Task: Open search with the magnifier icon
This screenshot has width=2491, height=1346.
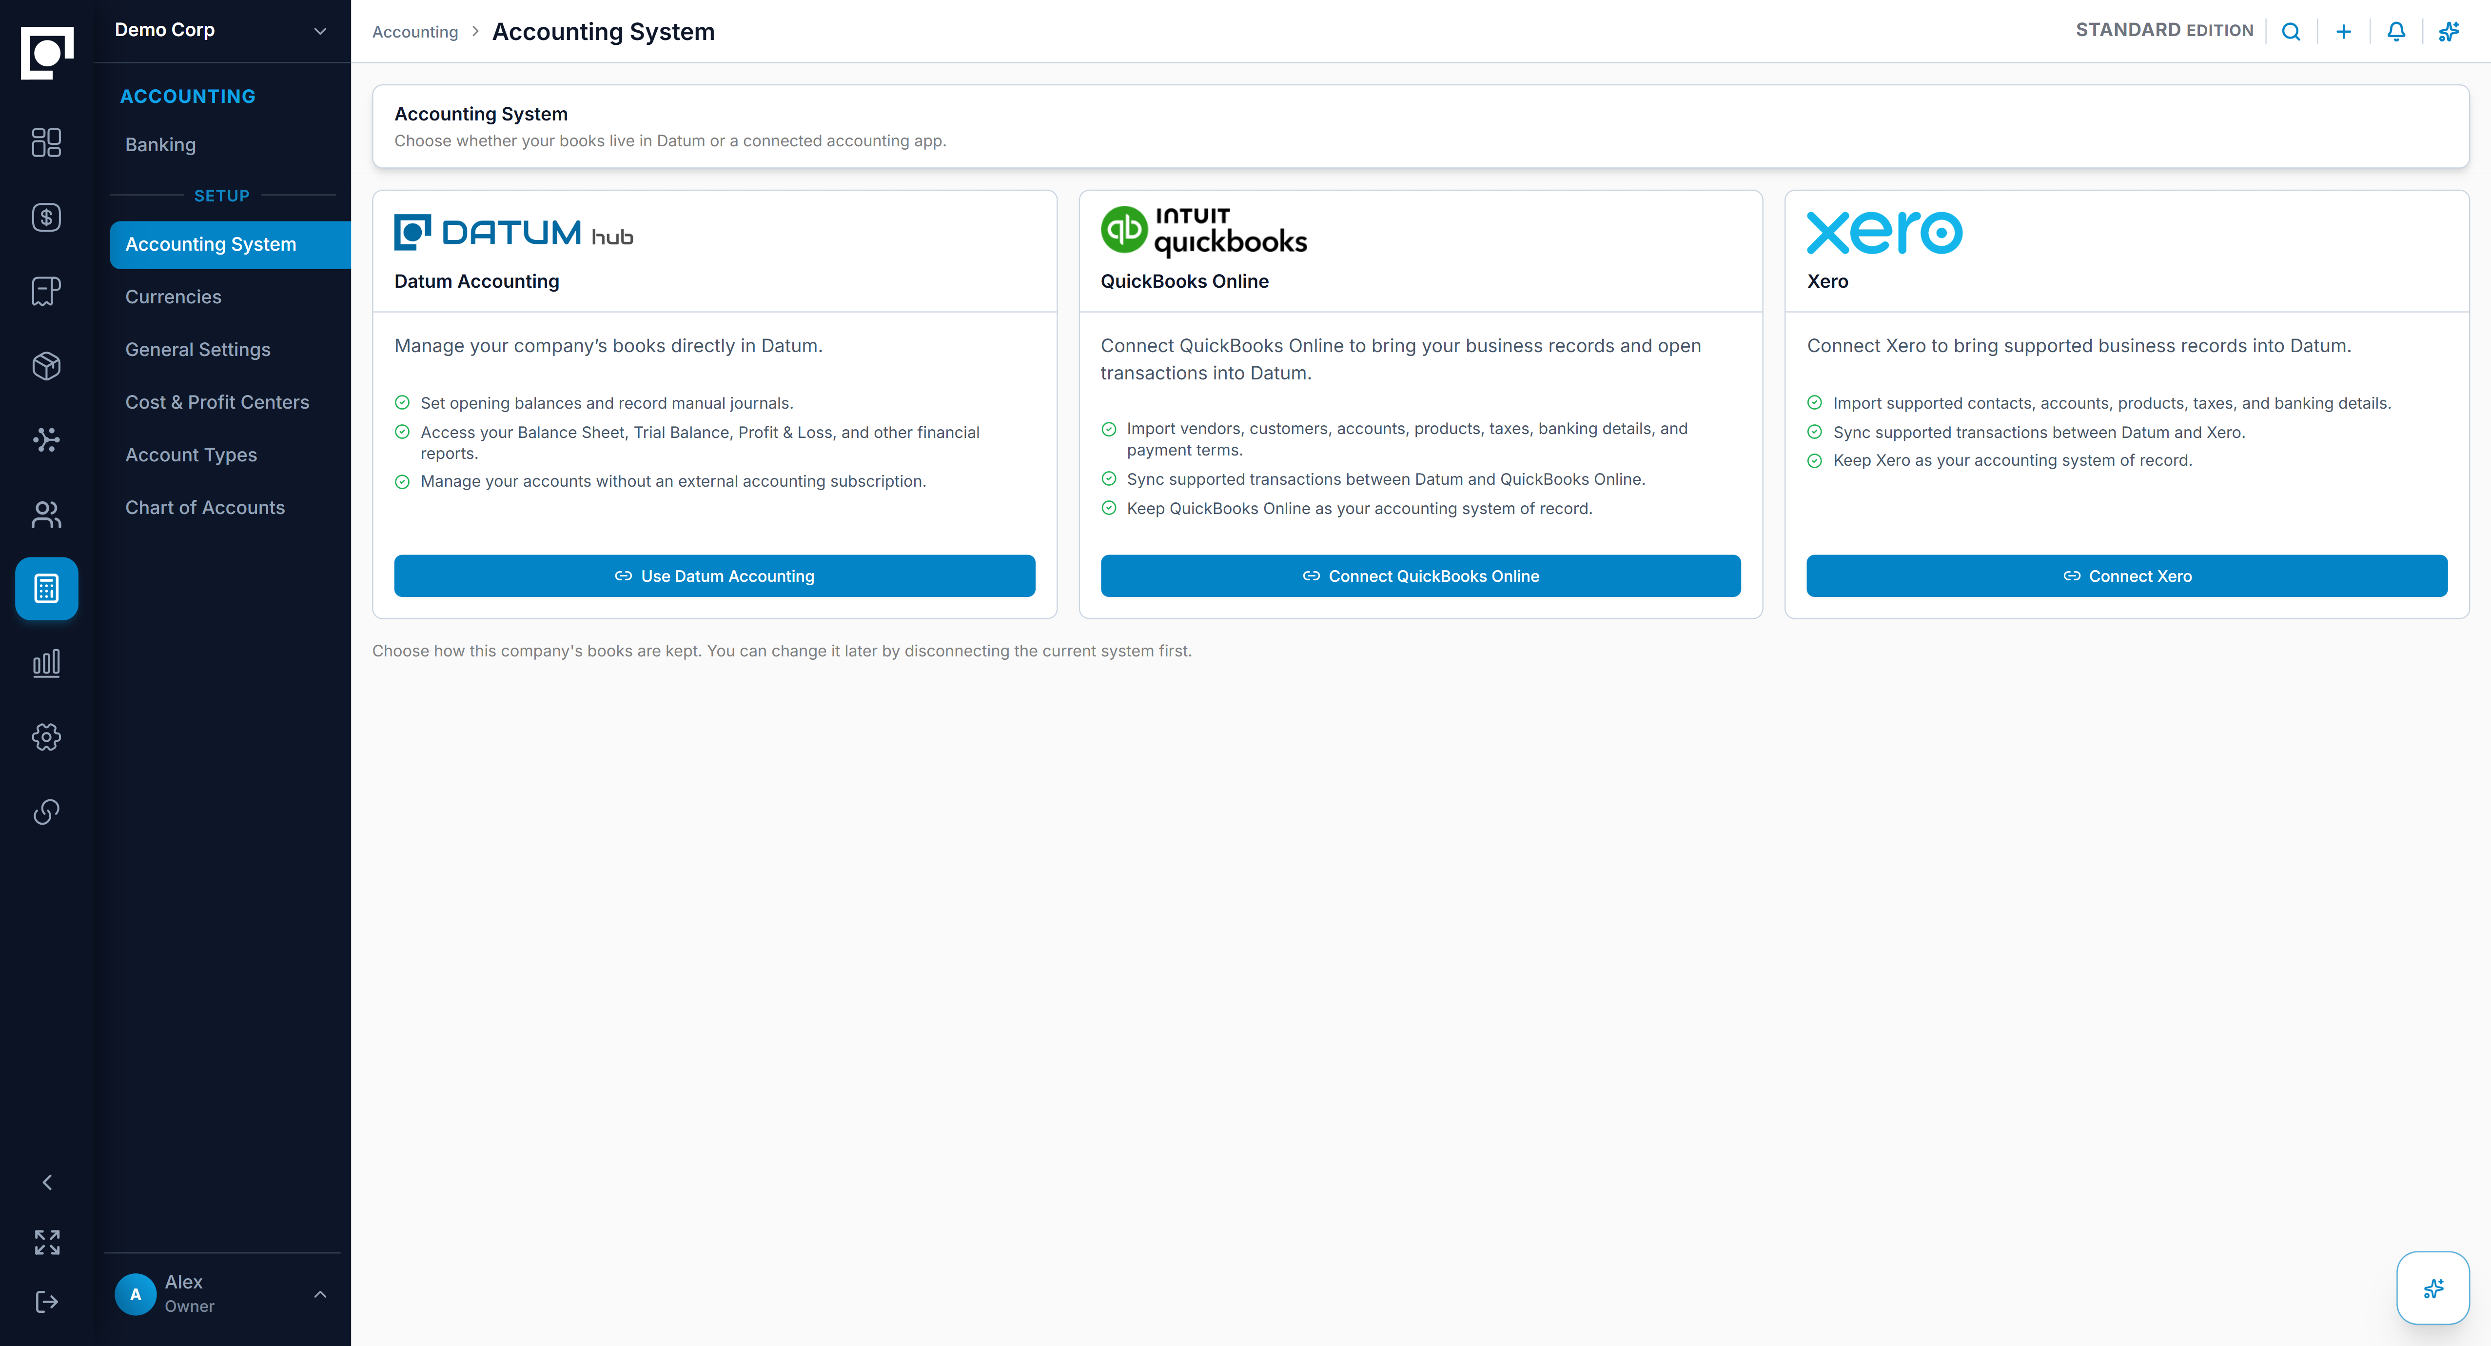Action: pyautogui.click(x=2291, y=32)
